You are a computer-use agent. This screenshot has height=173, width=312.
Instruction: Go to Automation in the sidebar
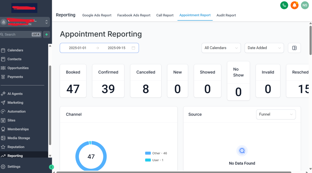coord(16,112)
